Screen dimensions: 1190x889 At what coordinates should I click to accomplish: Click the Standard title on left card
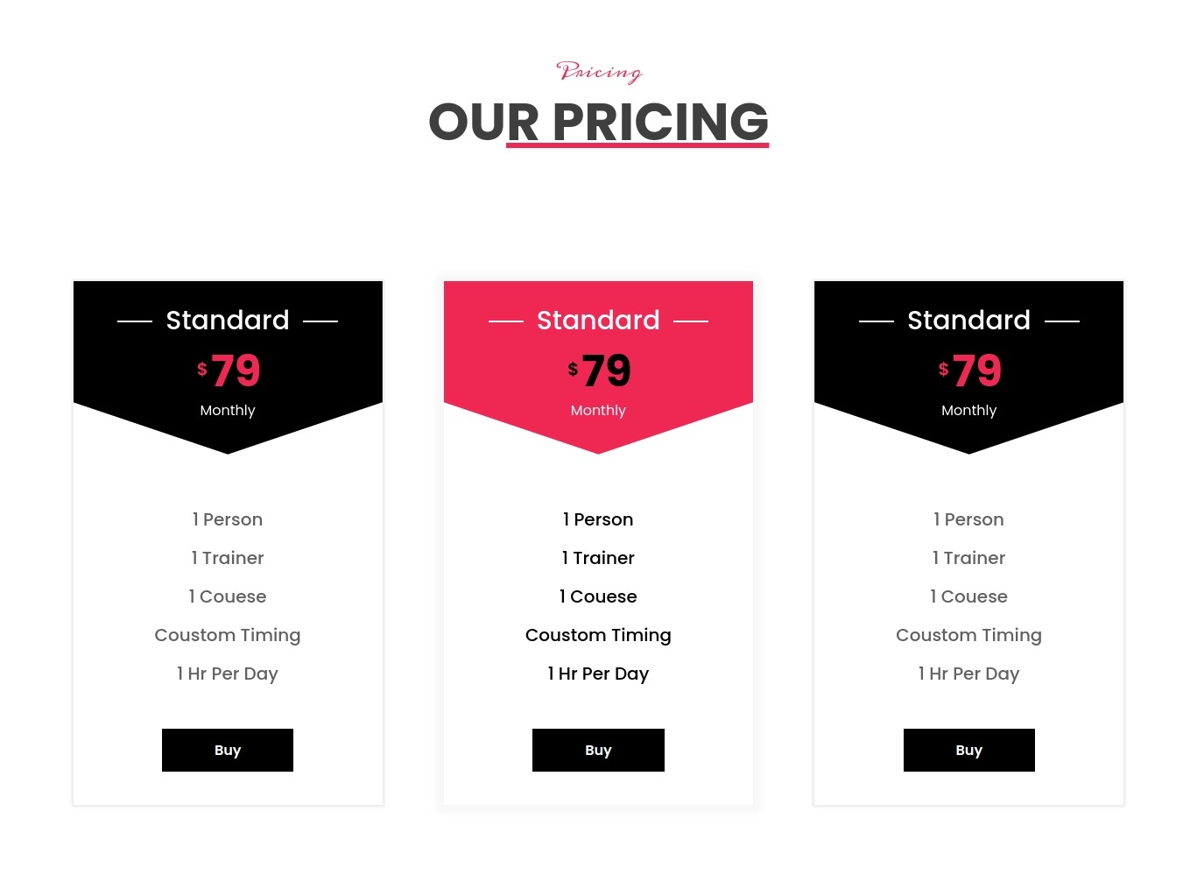pyautogui.click(x=228, y=321)
